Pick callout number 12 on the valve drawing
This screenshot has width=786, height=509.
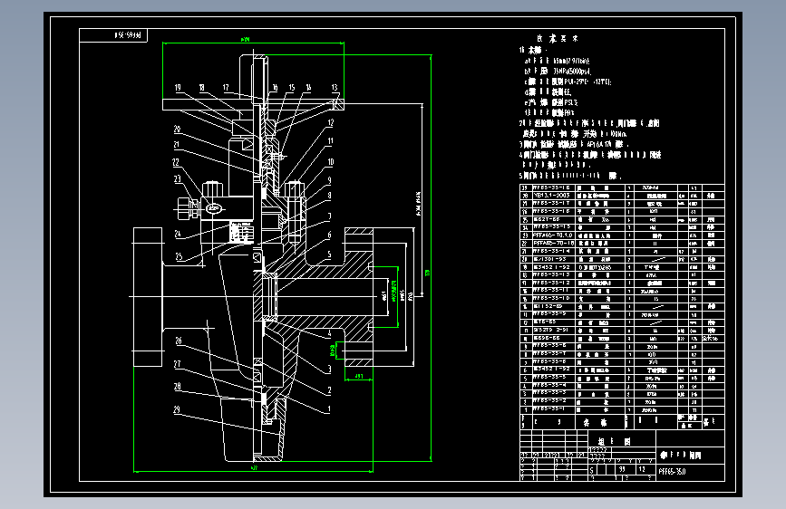click(x=330, y=123)
